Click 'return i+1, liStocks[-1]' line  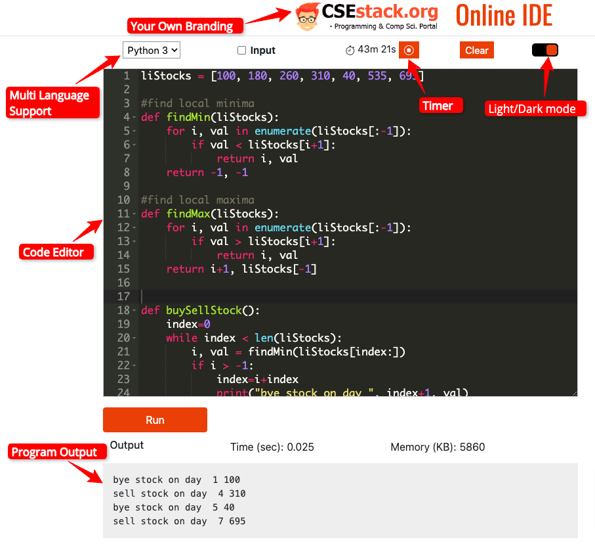pos(241,269)
